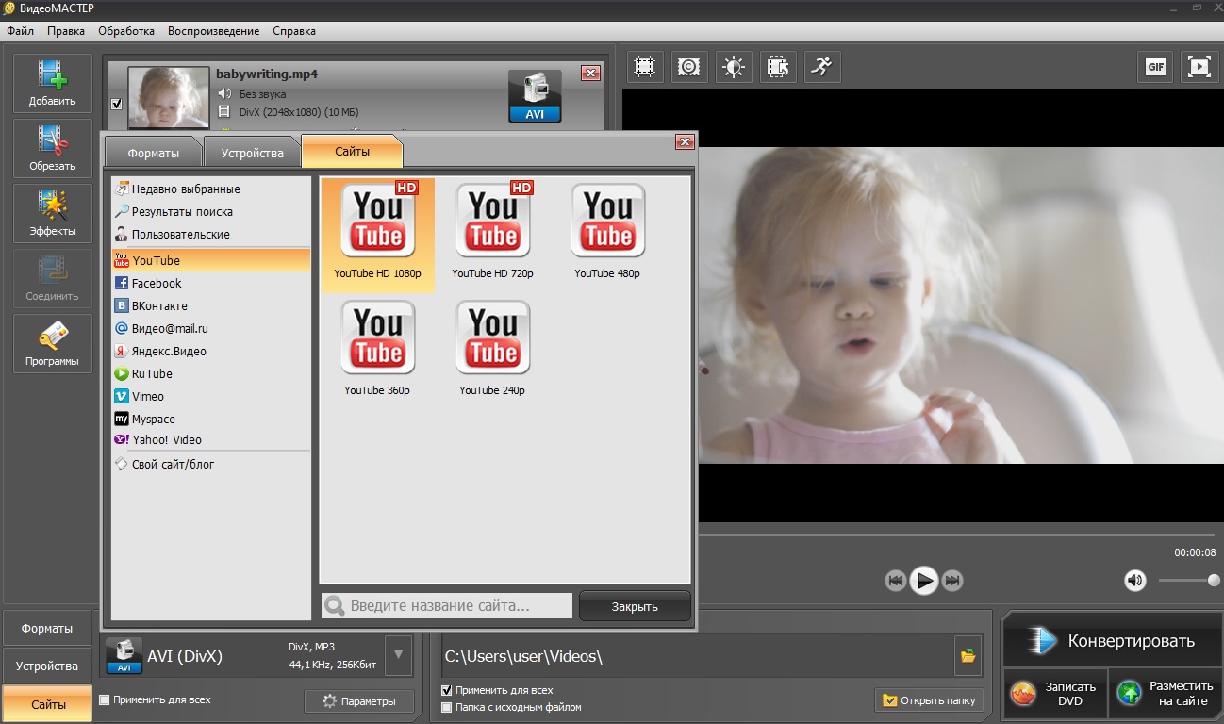Image resolution: width=1224 pixels, height=724 pixels.
Task: Select Недавно выбранные in the site list
Action: [211, 189]
